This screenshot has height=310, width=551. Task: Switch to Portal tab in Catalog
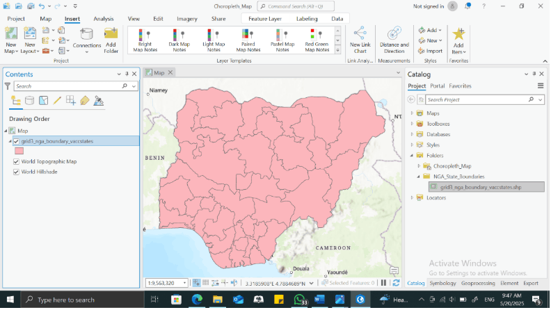tap(437, 86)
